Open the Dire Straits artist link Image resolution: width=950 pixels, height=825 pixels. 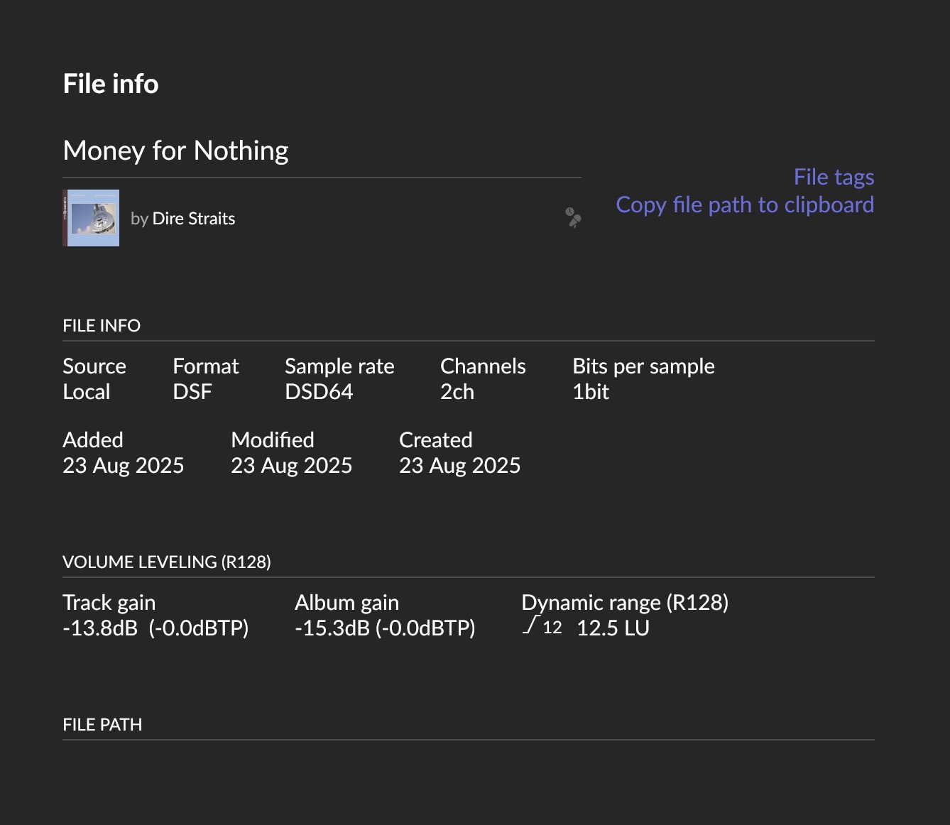(193, 219)
